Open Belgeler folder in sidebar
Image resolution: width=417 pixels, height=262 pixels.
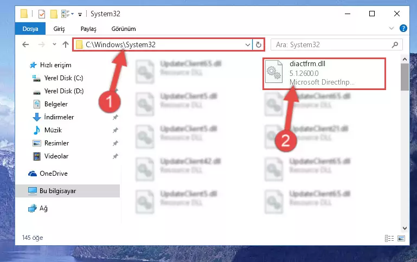tap(50, 104)
